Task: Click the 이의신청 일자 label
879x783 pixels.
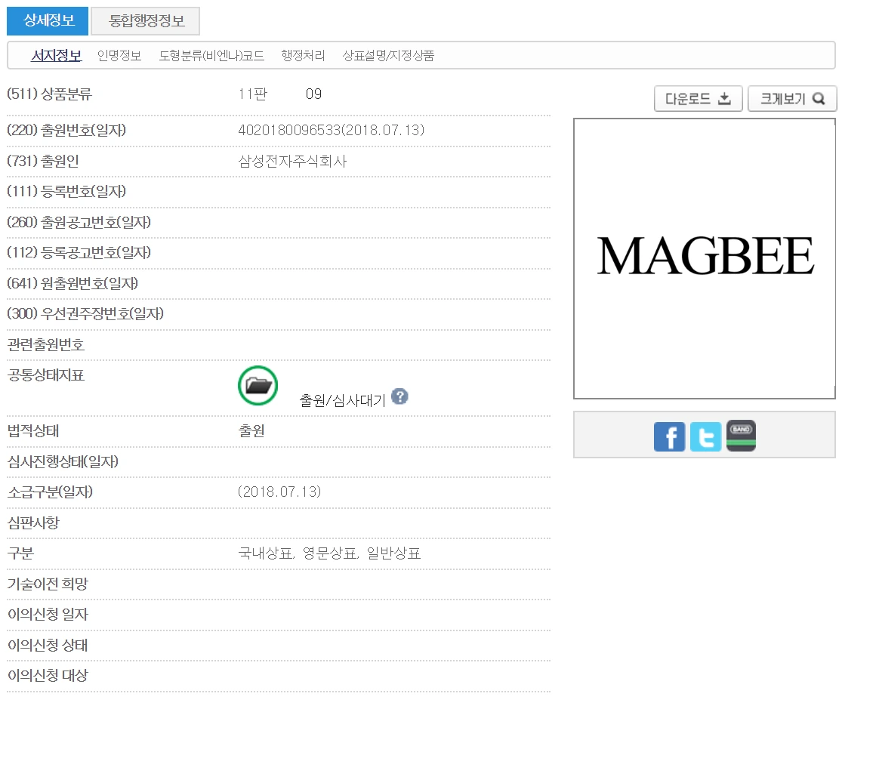Action: (x=48, y=615)
